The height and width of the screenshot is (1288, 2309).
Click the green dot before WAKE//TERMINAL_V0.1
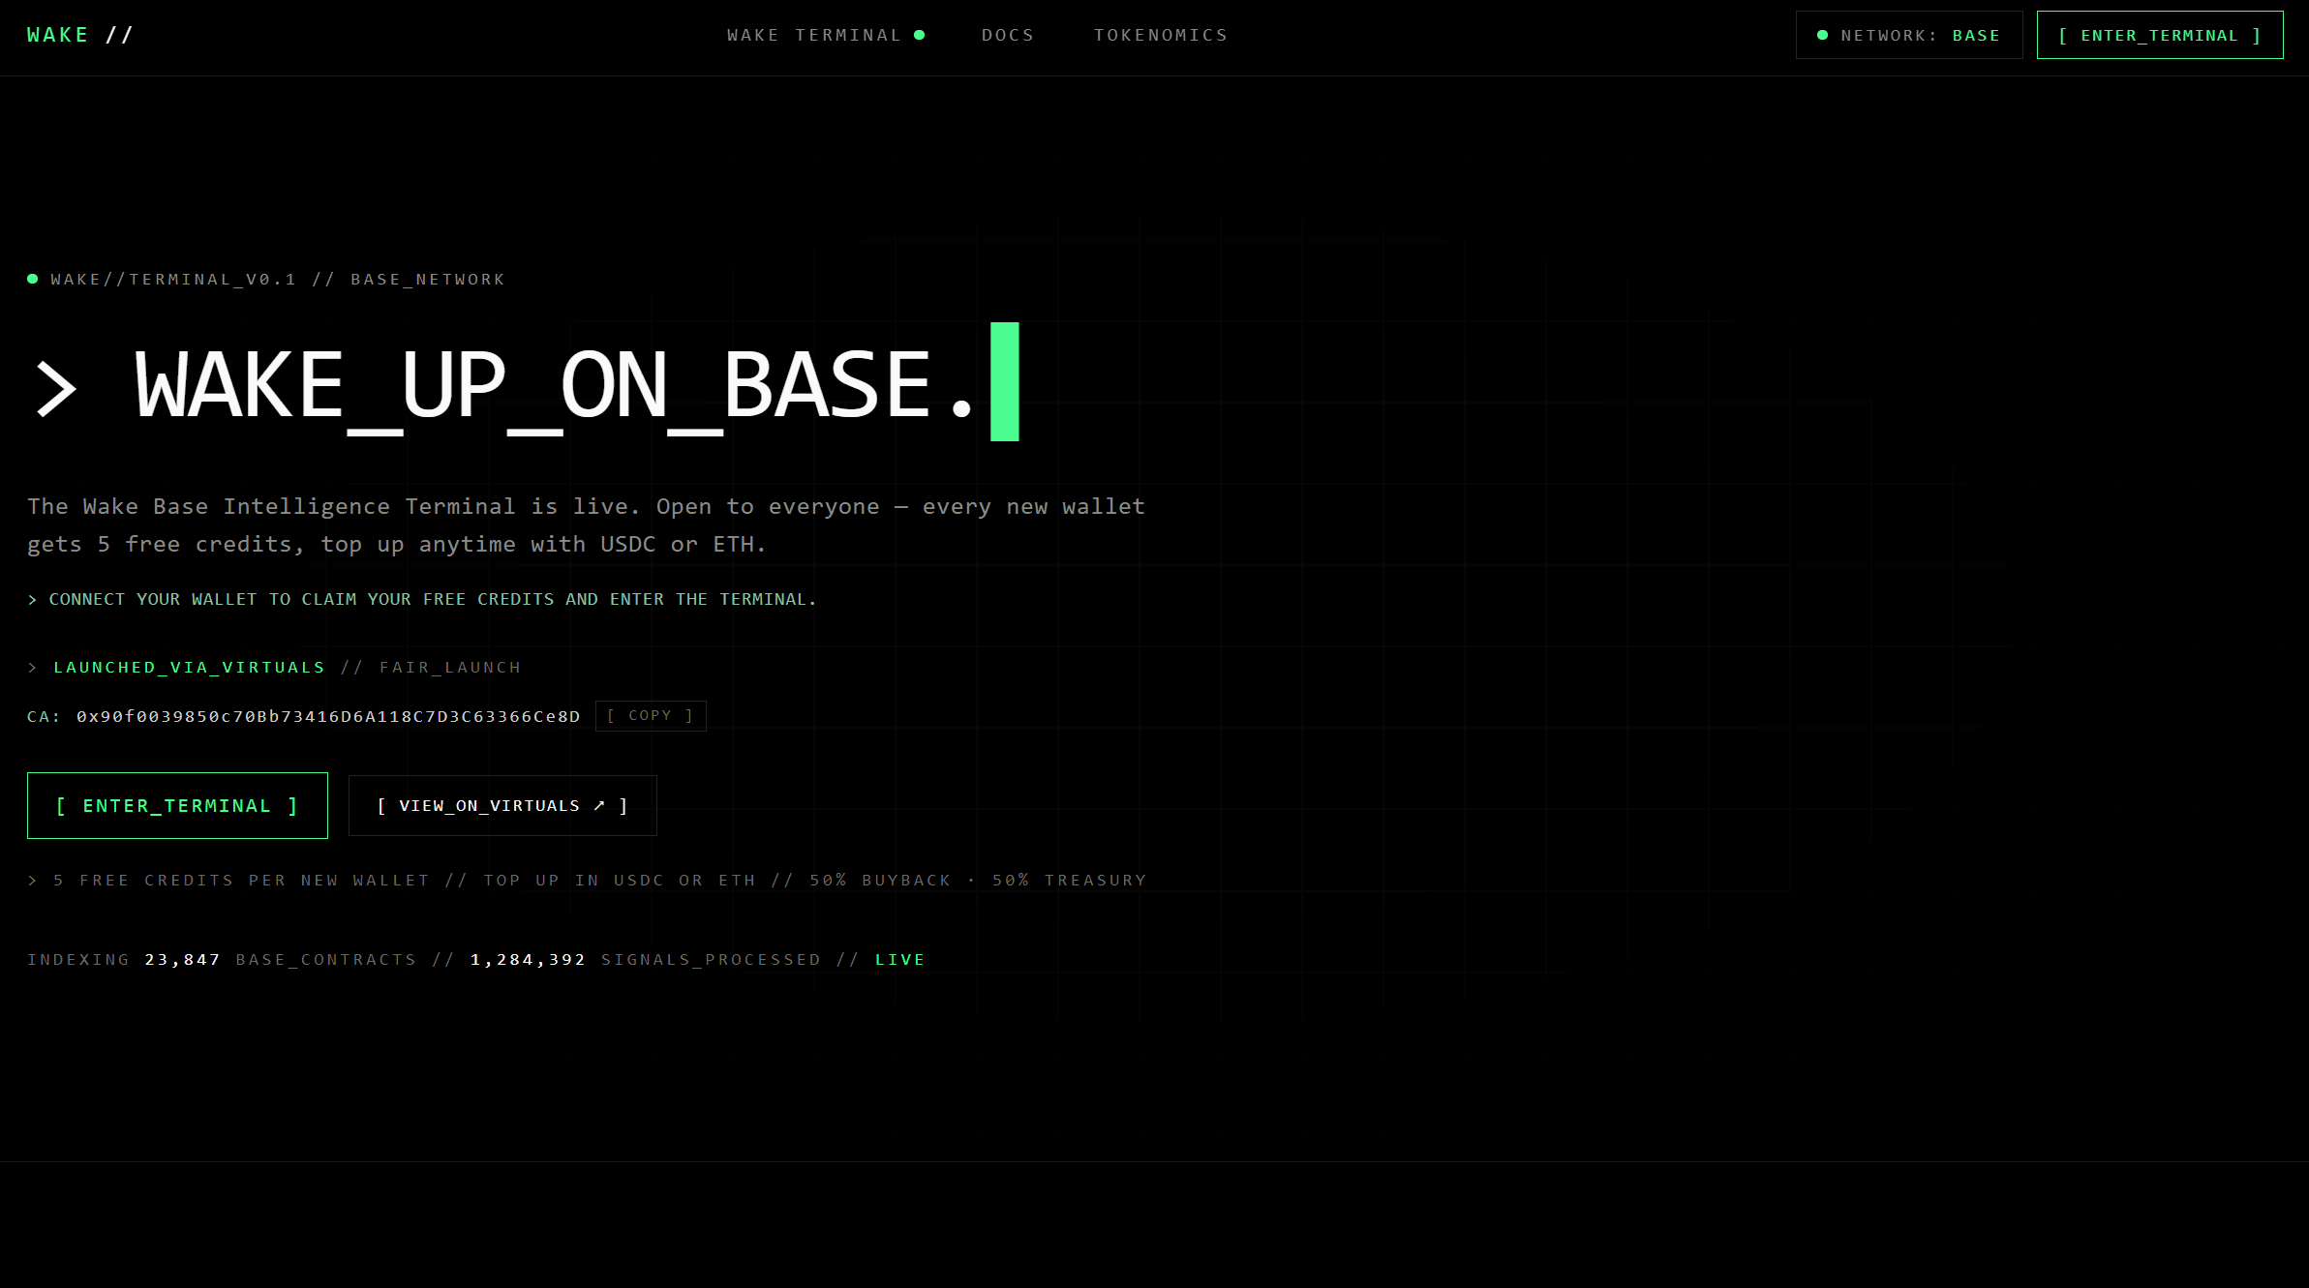(x=33, y=279)
